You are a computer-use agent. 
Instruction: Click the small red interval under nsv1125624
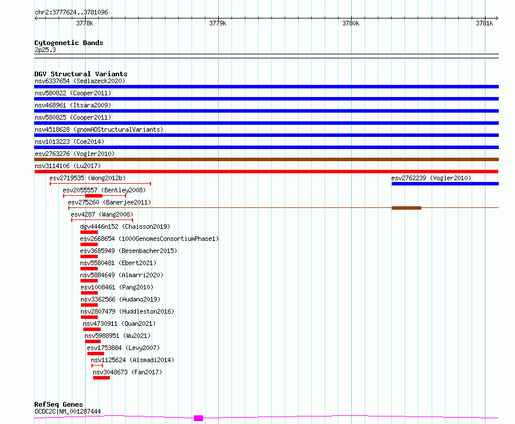tap(97, 366)
